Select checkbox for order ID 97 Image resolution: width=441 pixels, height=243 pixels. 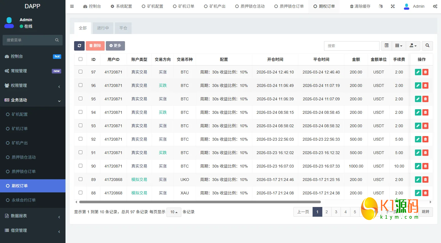80,72
